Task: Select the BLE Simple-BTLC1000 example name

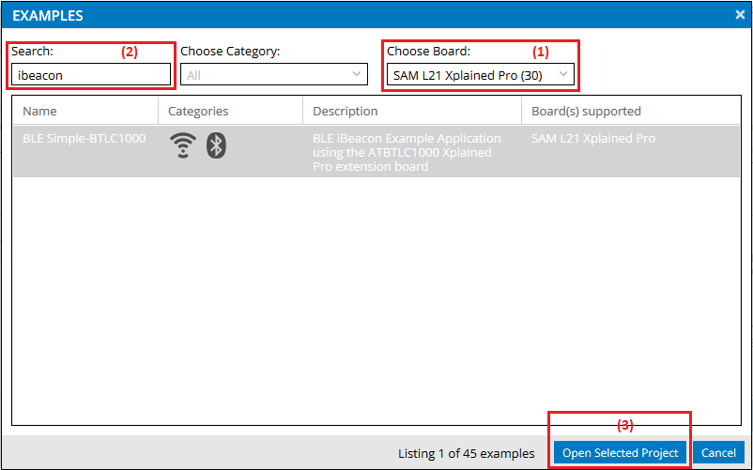Action: click(x=85, y=138)
